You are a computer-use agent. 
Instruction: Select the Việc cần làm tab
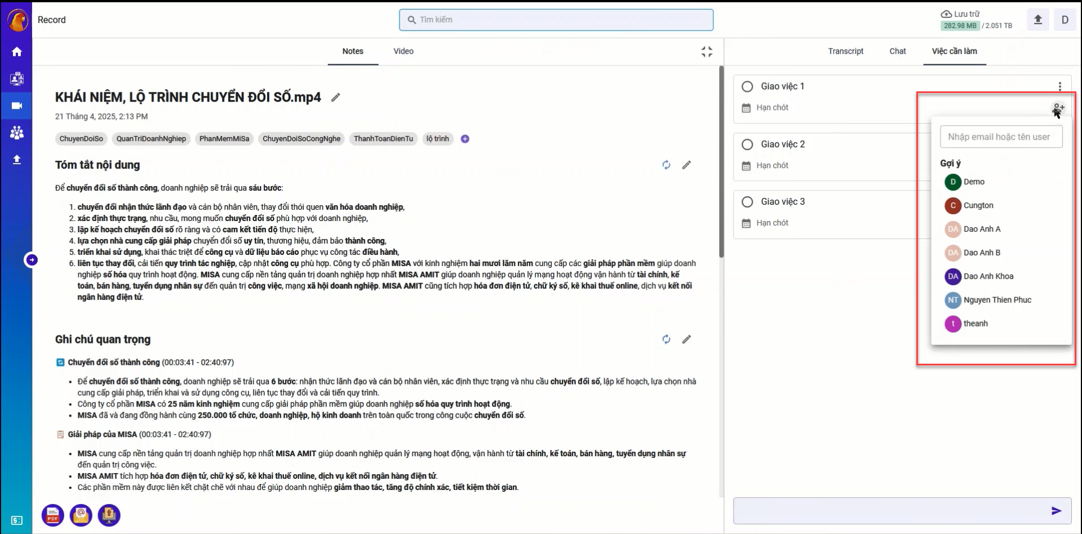click(955, 51)
